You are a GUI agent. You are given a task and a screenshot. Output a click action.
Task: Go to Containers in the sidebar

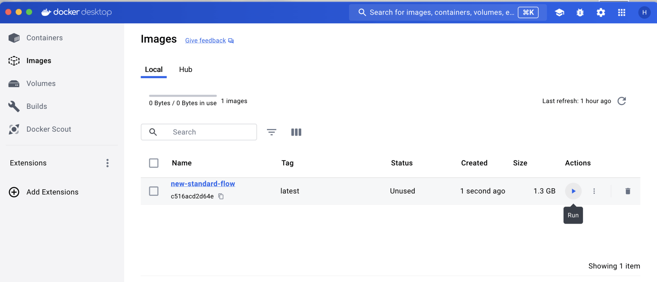pyautogui.click(x=44, y=38)
